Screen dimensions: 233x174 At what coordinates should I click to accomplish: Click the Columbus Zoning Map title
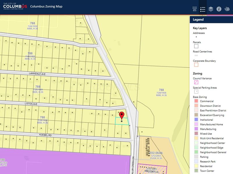(46, 6)
